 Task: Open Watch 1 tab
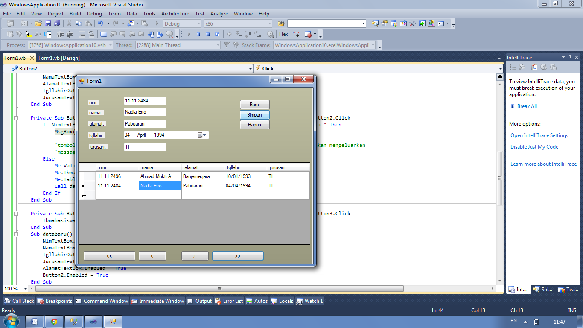[x=310, y=301]
